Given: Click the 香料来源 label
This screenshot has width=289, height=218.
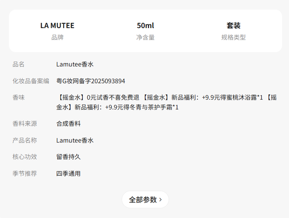Looking at the screenshot, I should (25, 124).
